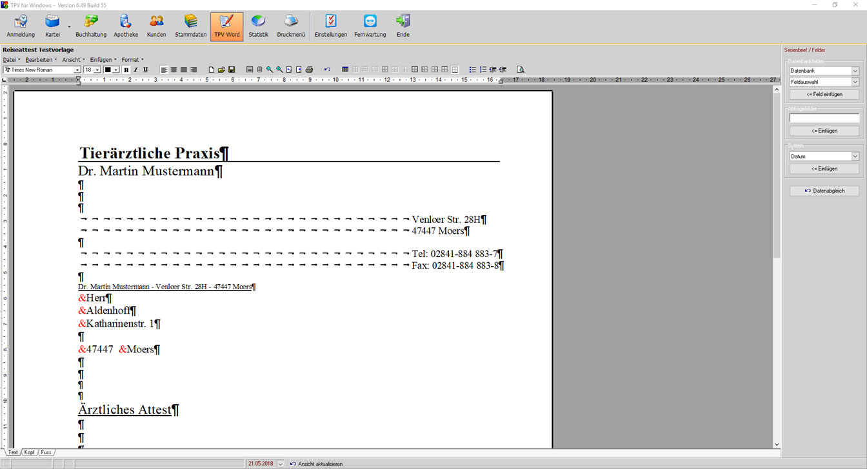Open the Buchhaltung module
The width and height of the screenshot is (867, 469).
91,26
